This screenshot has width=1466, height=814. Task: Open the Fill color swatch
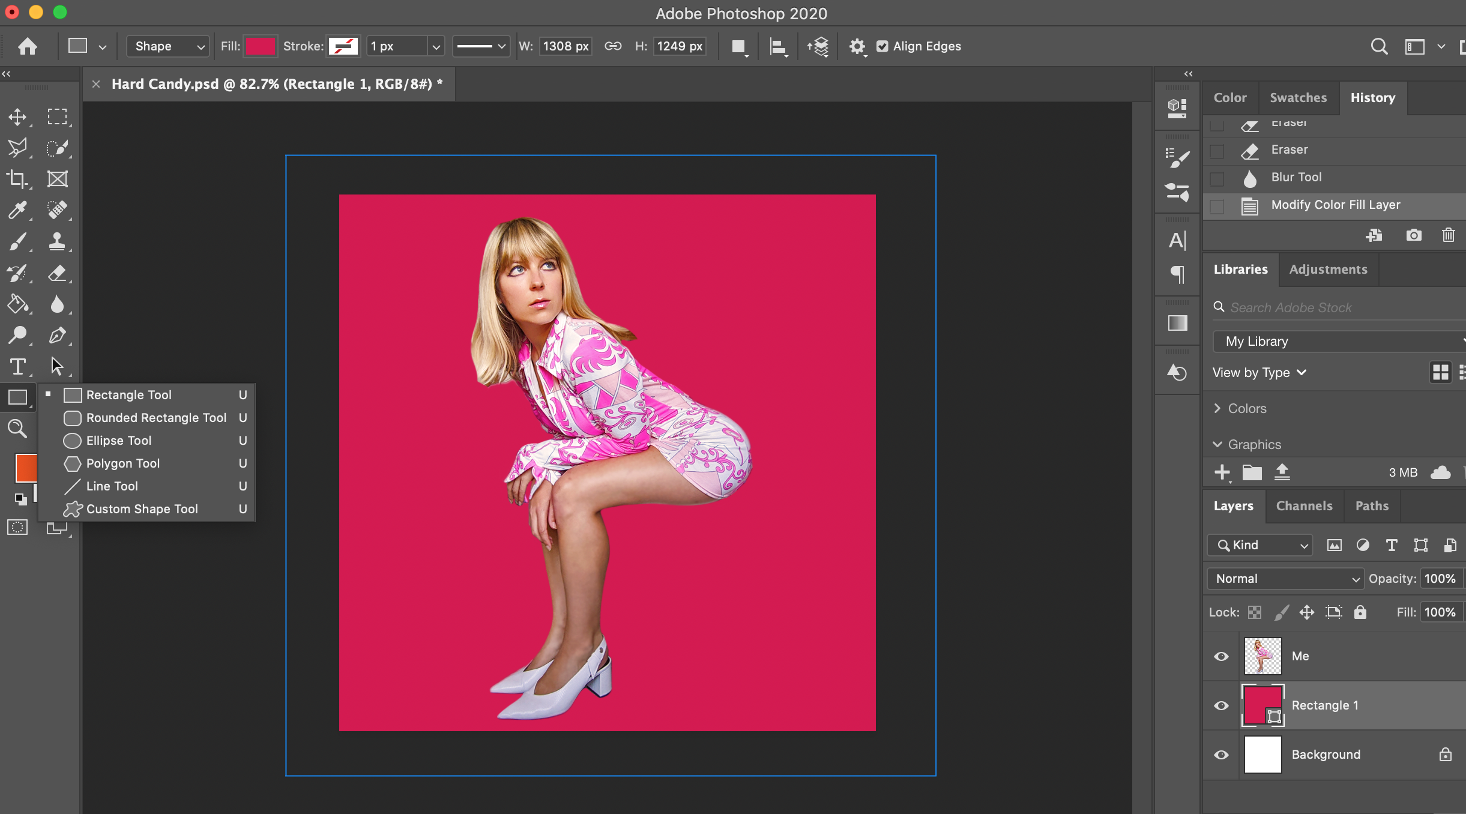coord(260,46)
